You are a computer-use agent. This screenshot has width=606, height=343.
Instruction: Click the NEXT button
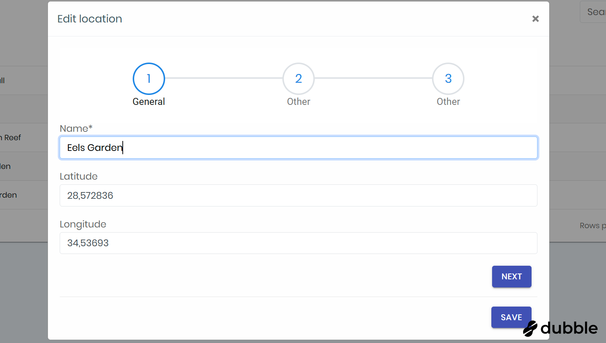512,276
